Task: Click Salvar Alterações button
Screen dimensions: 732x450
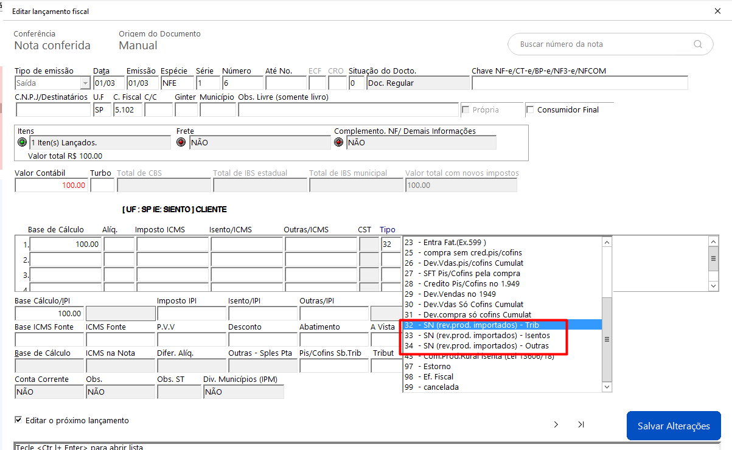Action: [674, 426]
